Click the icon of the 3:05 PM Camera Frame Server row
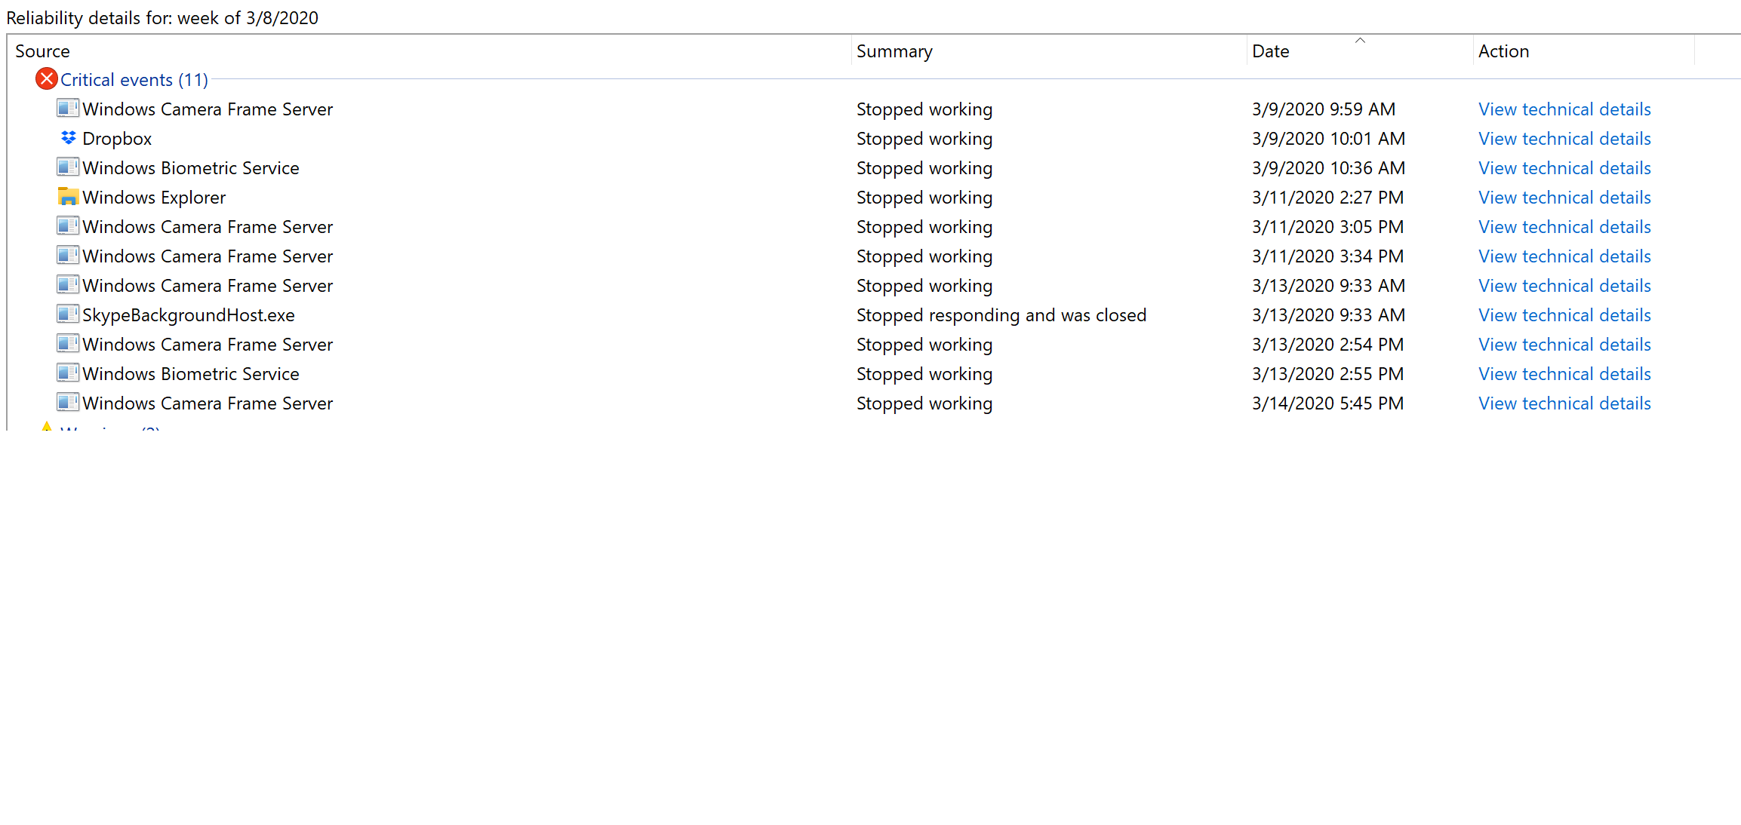Viewport: 1741px width, 825px height. point(68,225)
